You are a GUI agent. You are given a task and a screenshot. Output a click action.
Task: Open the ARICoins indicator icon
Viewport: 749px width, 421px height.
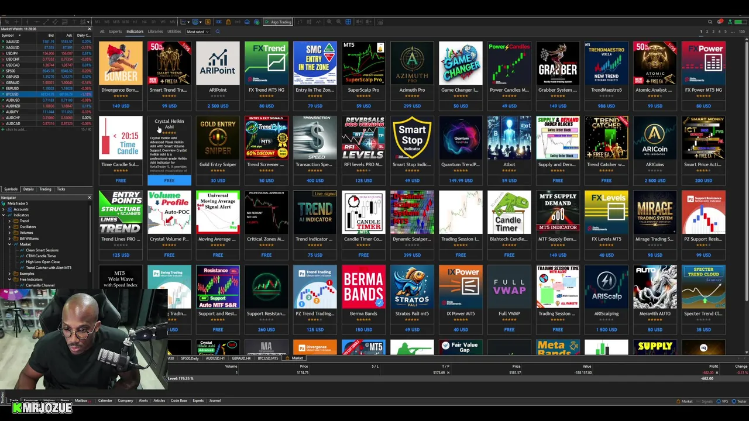click(x=655, y=138)
